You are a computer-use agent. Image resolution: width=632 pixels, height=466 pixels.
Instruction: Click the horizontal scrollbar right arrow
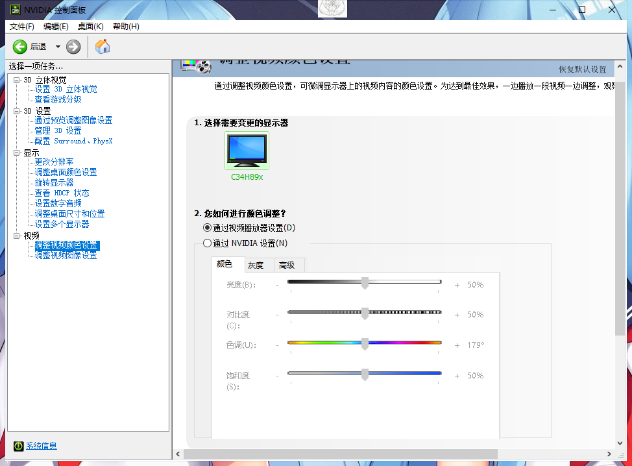pos(609,454)
